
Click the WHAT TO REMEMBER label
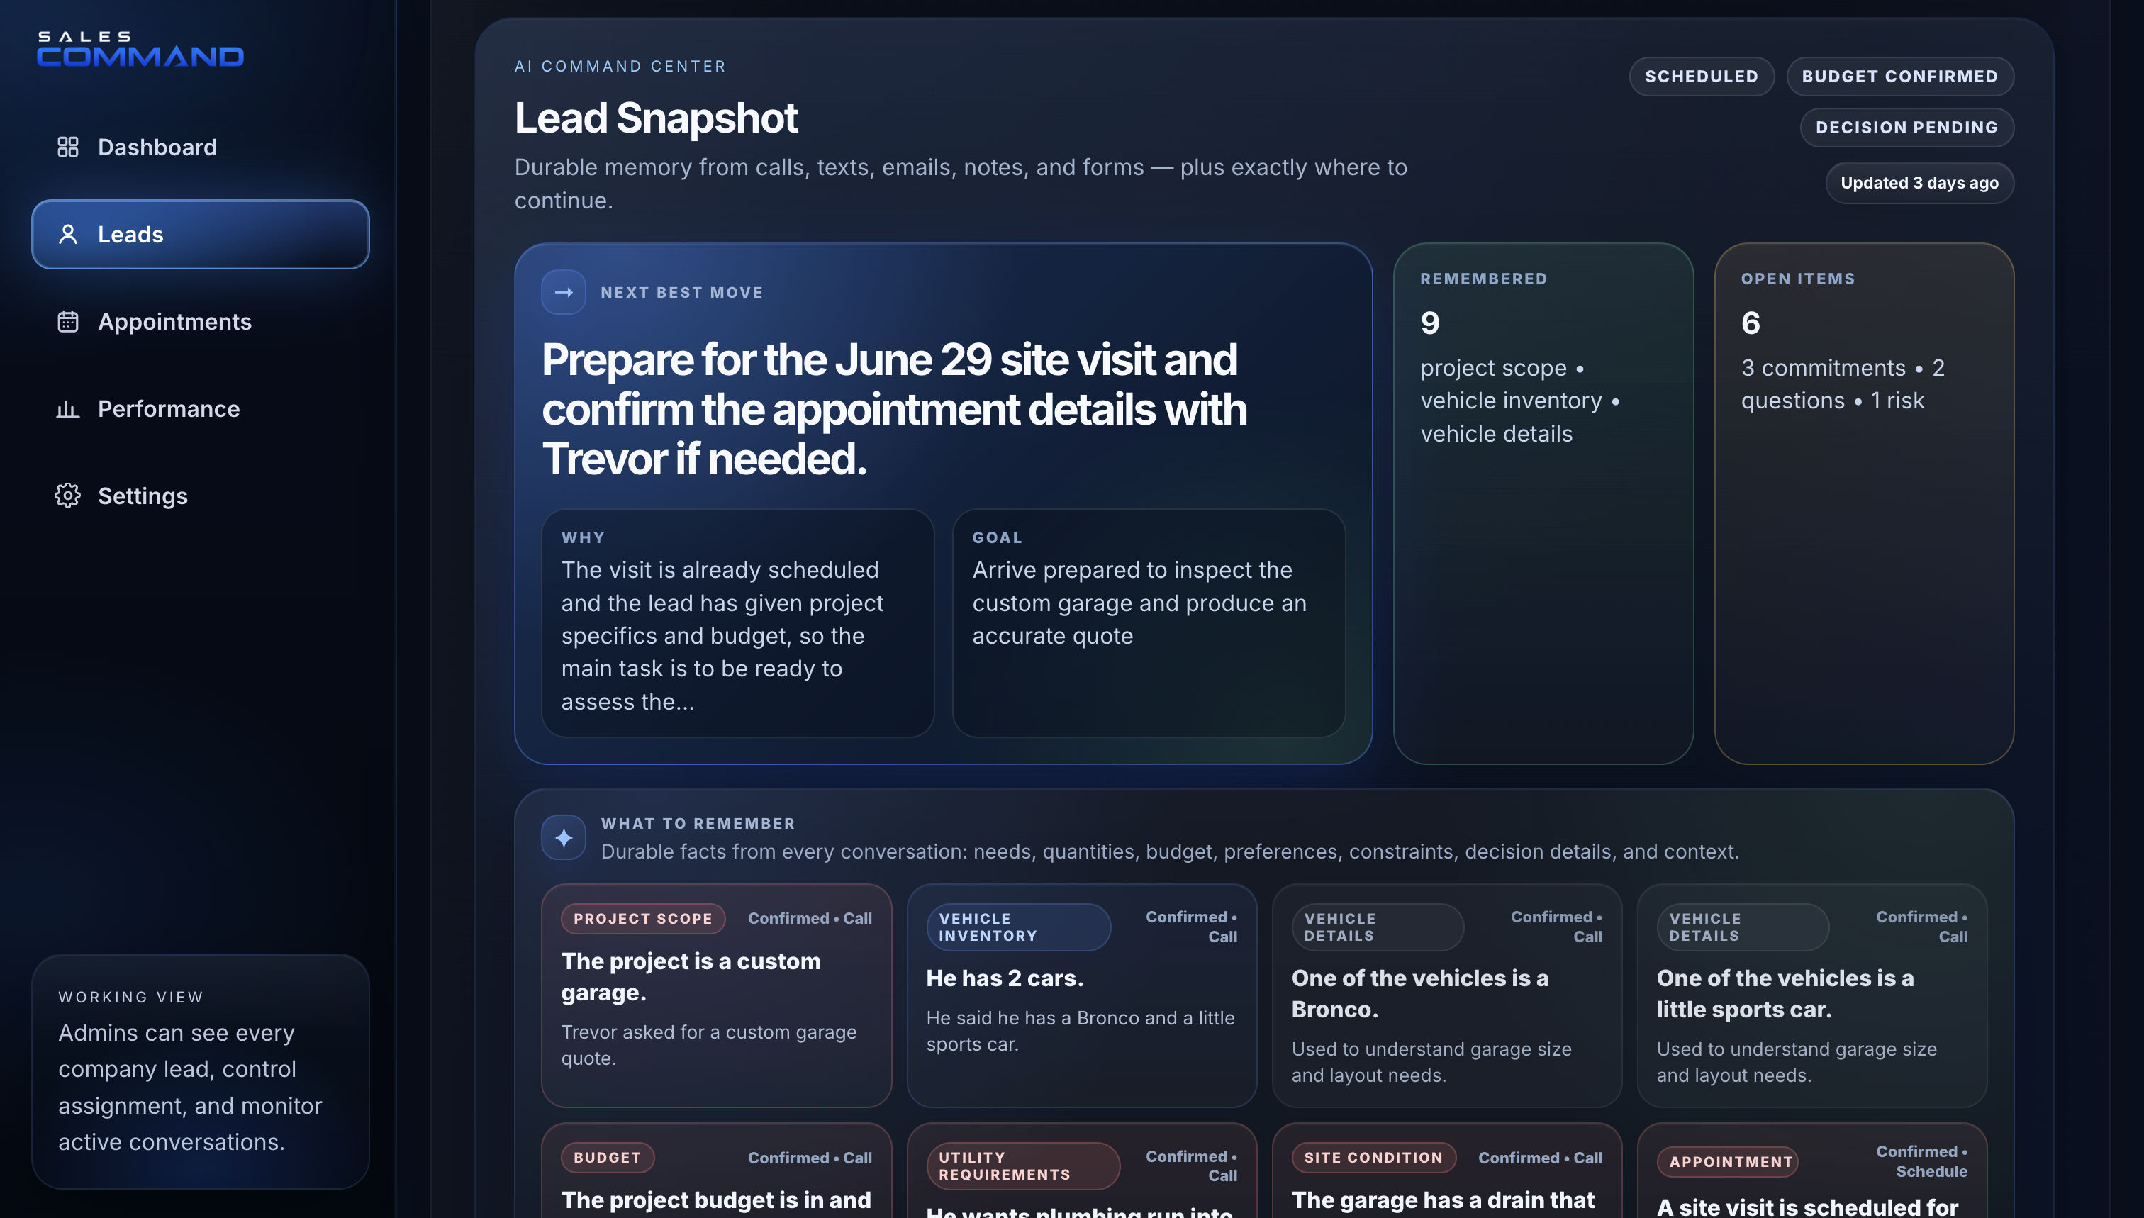pyautogui.click(x=698, y=823)
